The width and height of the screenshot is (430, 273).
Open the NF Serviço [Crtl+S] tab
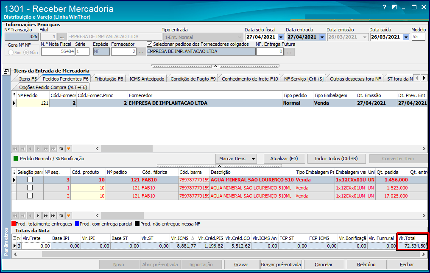coord(304,79)
